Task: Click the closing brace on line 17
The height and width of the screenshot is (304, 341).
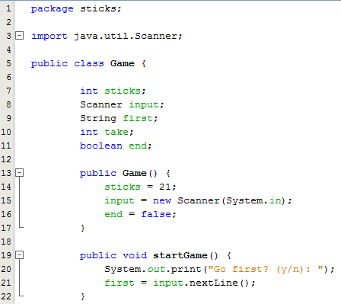Action: coord(83,228)
